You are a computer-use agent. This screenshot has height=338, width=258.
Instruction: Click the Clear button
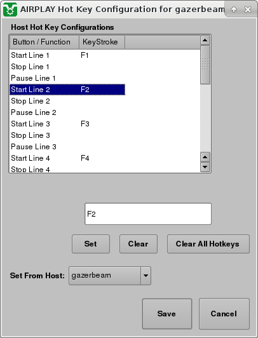139,244
